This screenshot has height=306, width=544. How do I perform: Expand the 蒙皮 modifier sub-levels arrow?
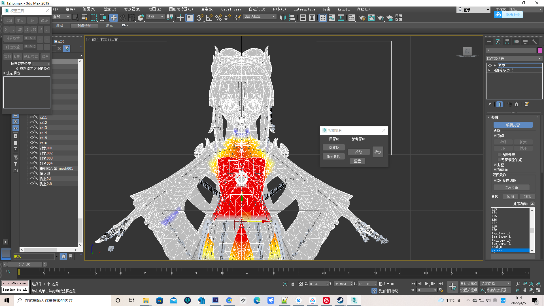[495, 65]
